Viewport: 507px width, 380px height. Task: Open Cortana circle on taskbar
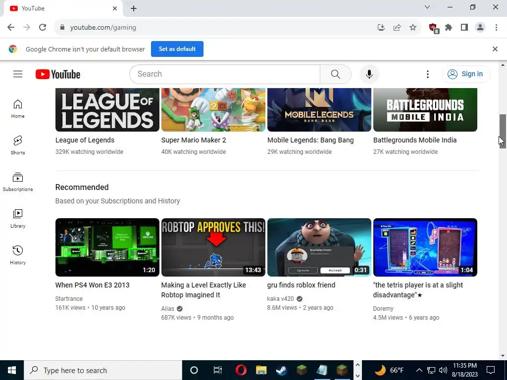pos(194,370)
